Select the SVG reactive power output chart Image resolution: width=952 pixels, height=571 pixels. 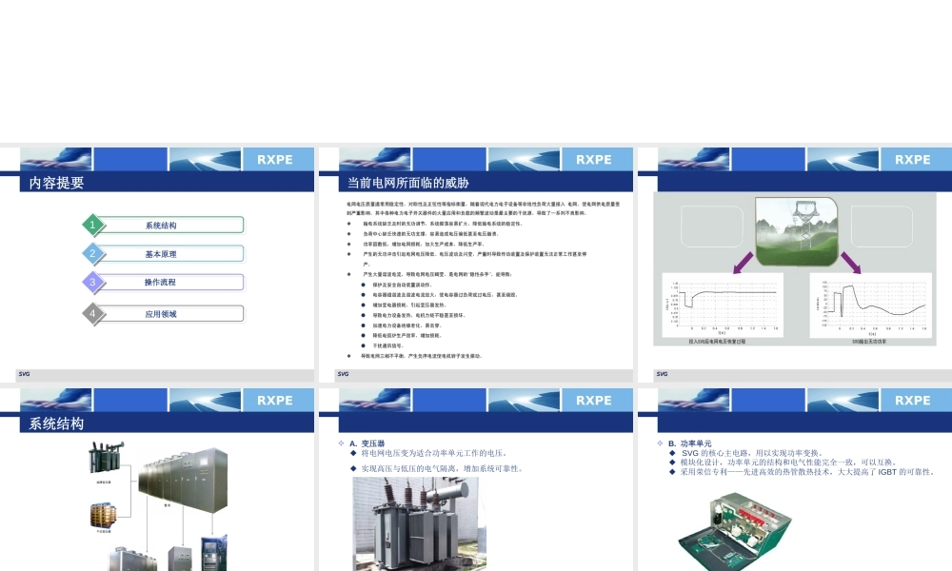coord(871,305)
